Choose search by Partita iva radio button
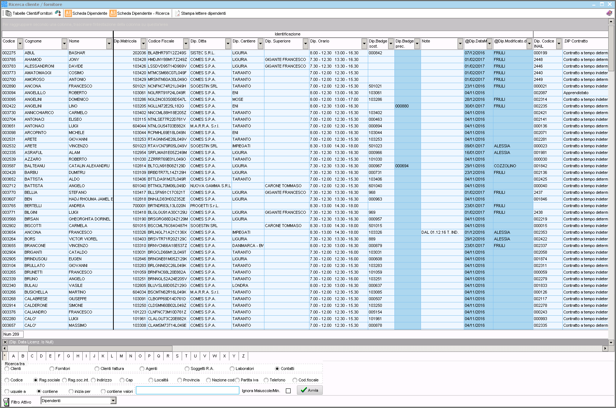The image size is (616, 408). pos(237,380)
